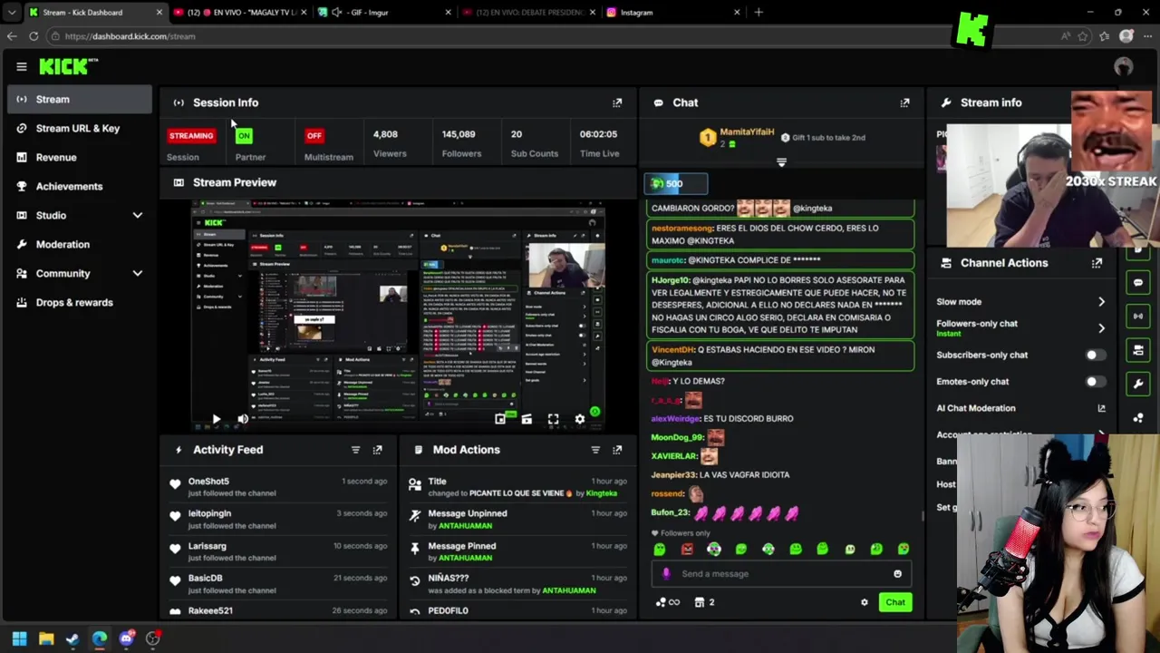Mute the stream preview volume
Screen dimensions: 1160x653
tap(243, 419)
